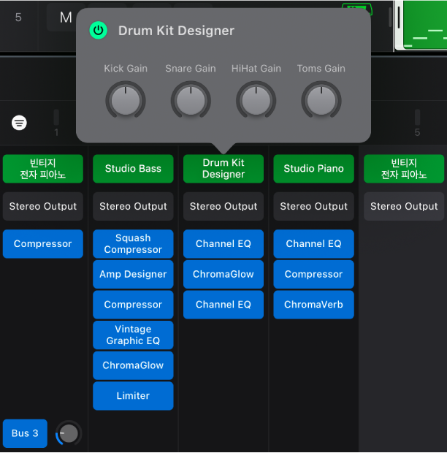
Task: Open the ChromaVerb plug-in on Studio Piano
Action: (313, 305)
